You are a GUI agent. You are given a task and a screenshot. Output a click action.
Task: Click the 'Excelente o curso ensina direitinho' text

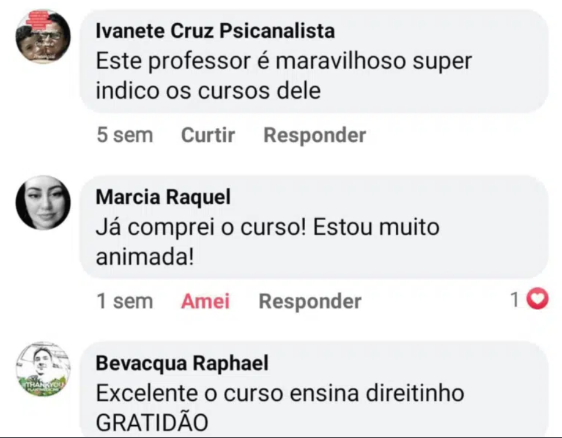[x=280, y=393]
